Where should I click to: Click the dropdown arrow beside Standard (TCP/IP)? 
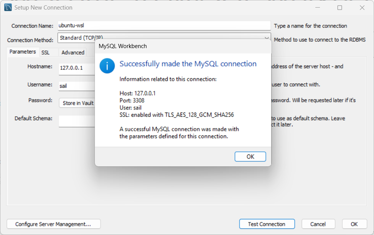(267, 38)
